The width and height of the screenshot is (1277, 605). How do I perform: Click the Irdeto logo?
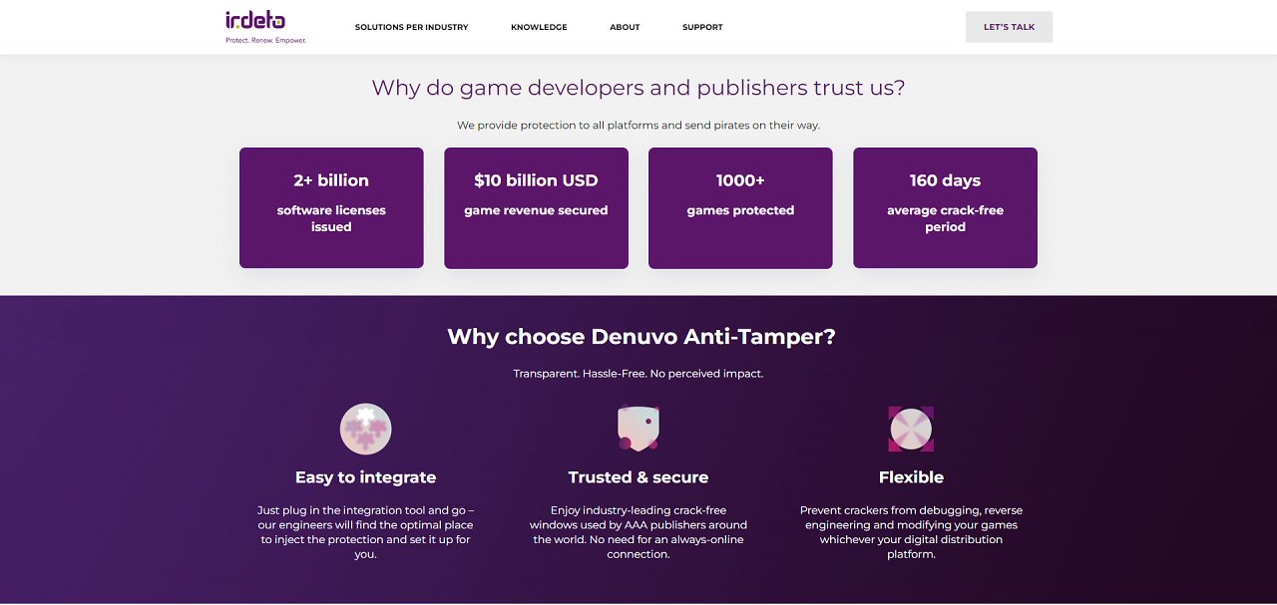pos(255,21)
